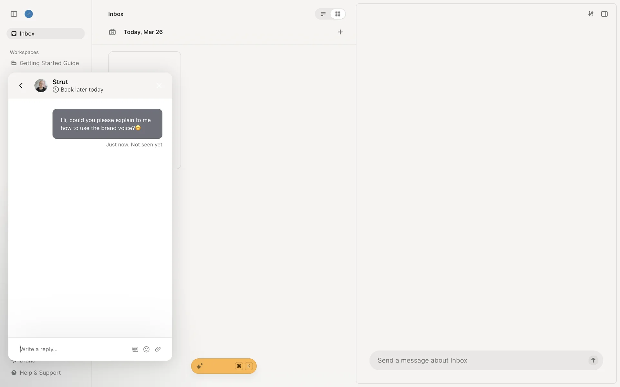Open the emoji picker in the chat reply

[146, 349]
